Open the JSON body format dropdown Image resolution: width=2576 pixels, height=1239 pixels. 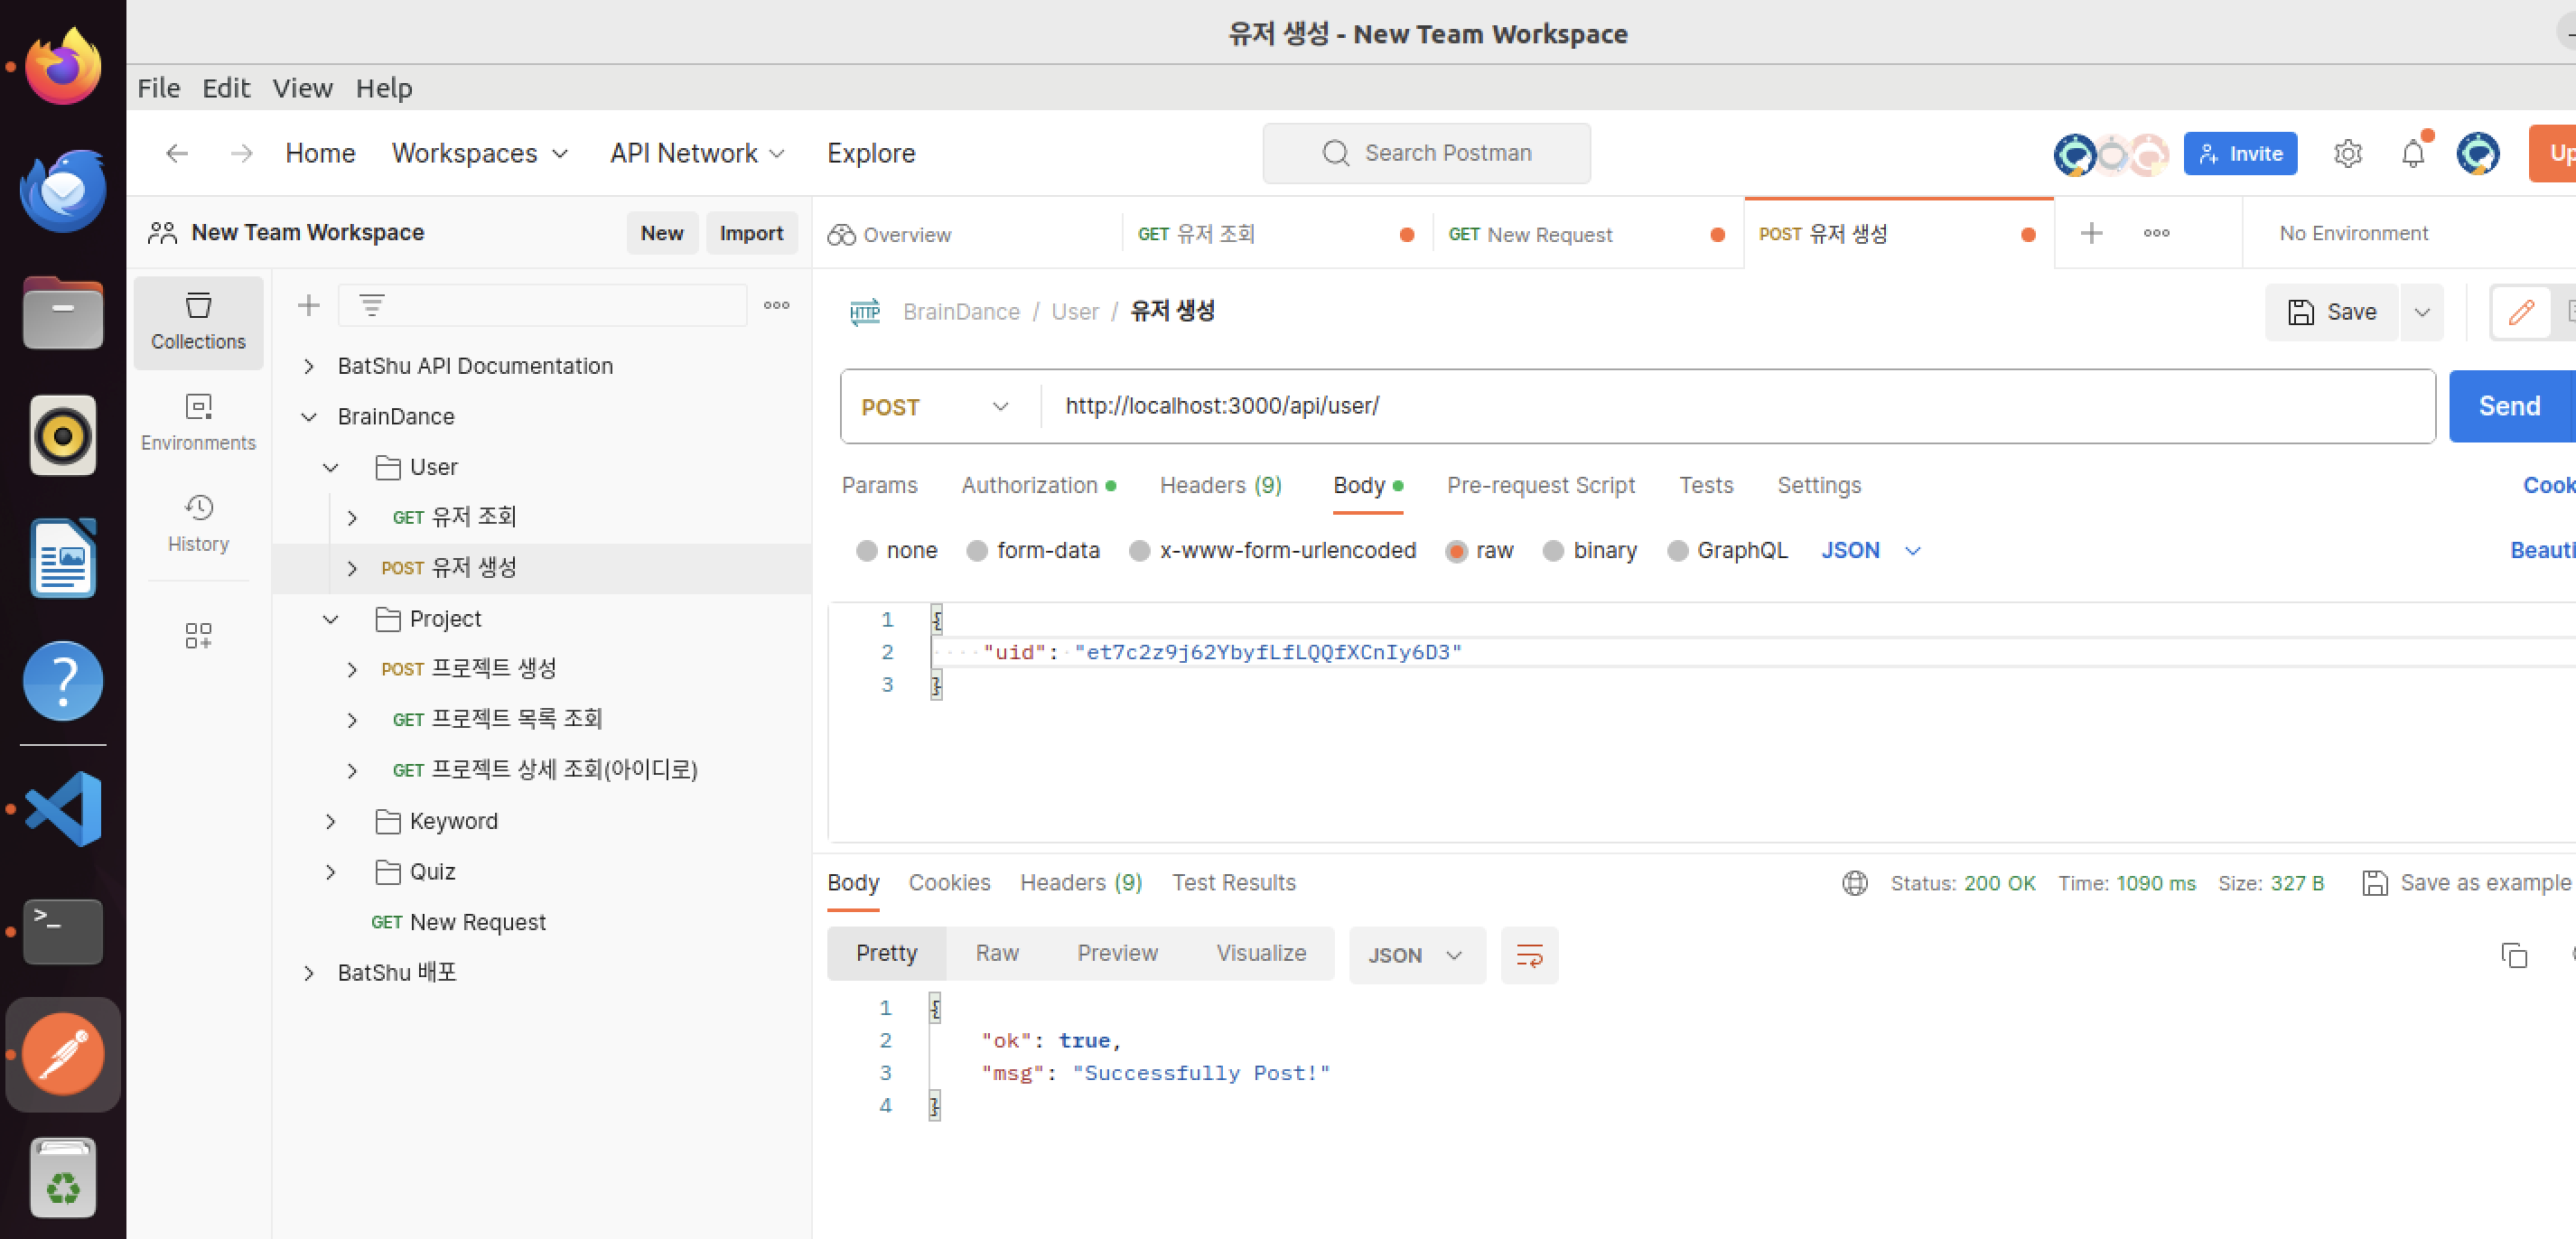[x=1870, y=550]
